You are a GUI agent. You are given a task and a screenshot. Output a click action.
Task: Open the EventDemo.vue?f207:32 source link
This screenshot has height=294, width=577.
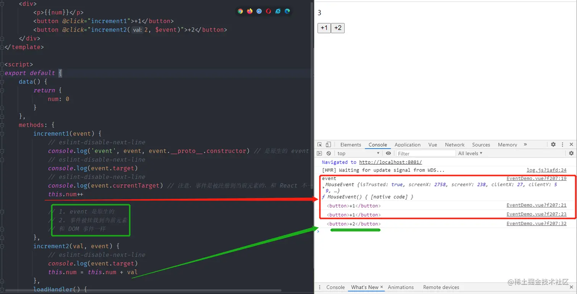point(537,224)
